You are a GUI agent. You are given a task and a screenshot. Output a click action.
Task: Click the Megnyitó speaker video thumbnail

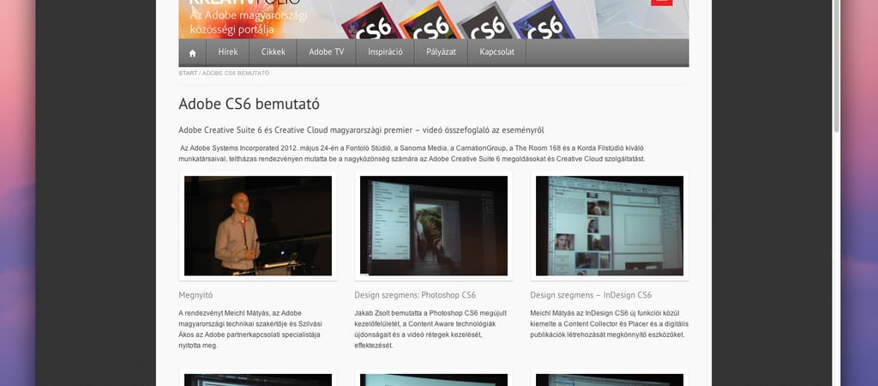click(257, 226)
